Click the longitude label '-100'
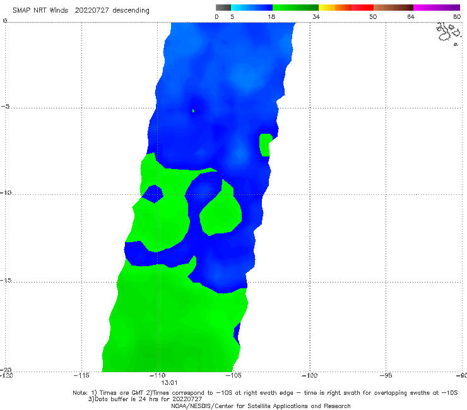Viewport: 467px width, 410px height. [309, 375]
